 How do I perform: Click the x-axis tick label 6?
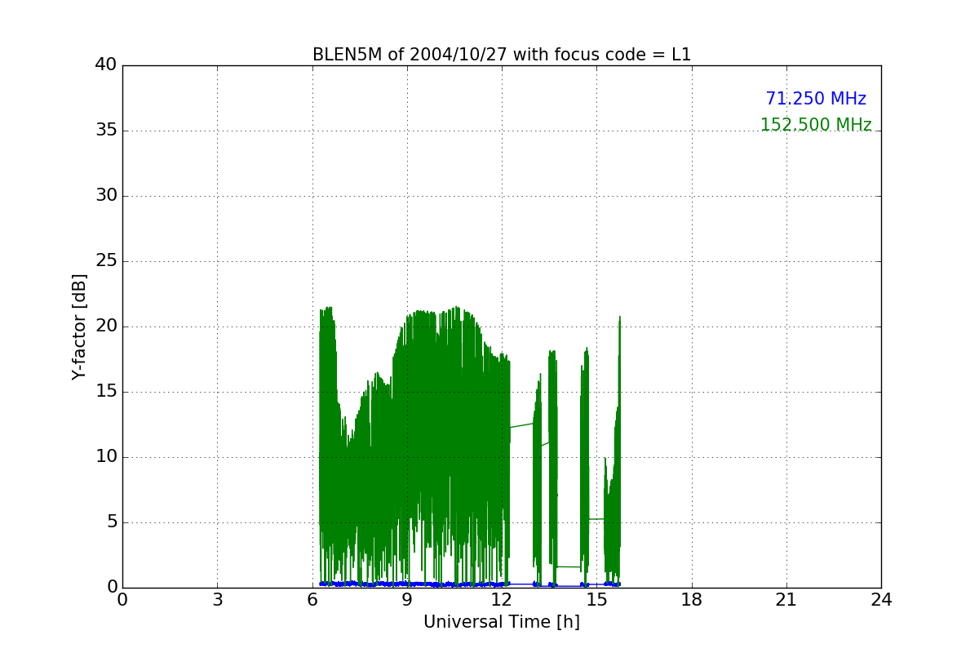pos(312,600)
